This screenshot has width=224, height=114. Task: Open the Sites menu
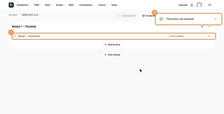click(49, 5)
